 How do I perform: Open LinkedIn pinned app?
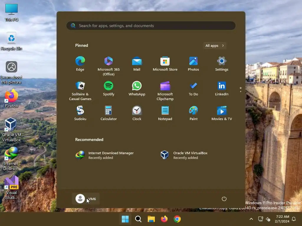pos(222,89)
